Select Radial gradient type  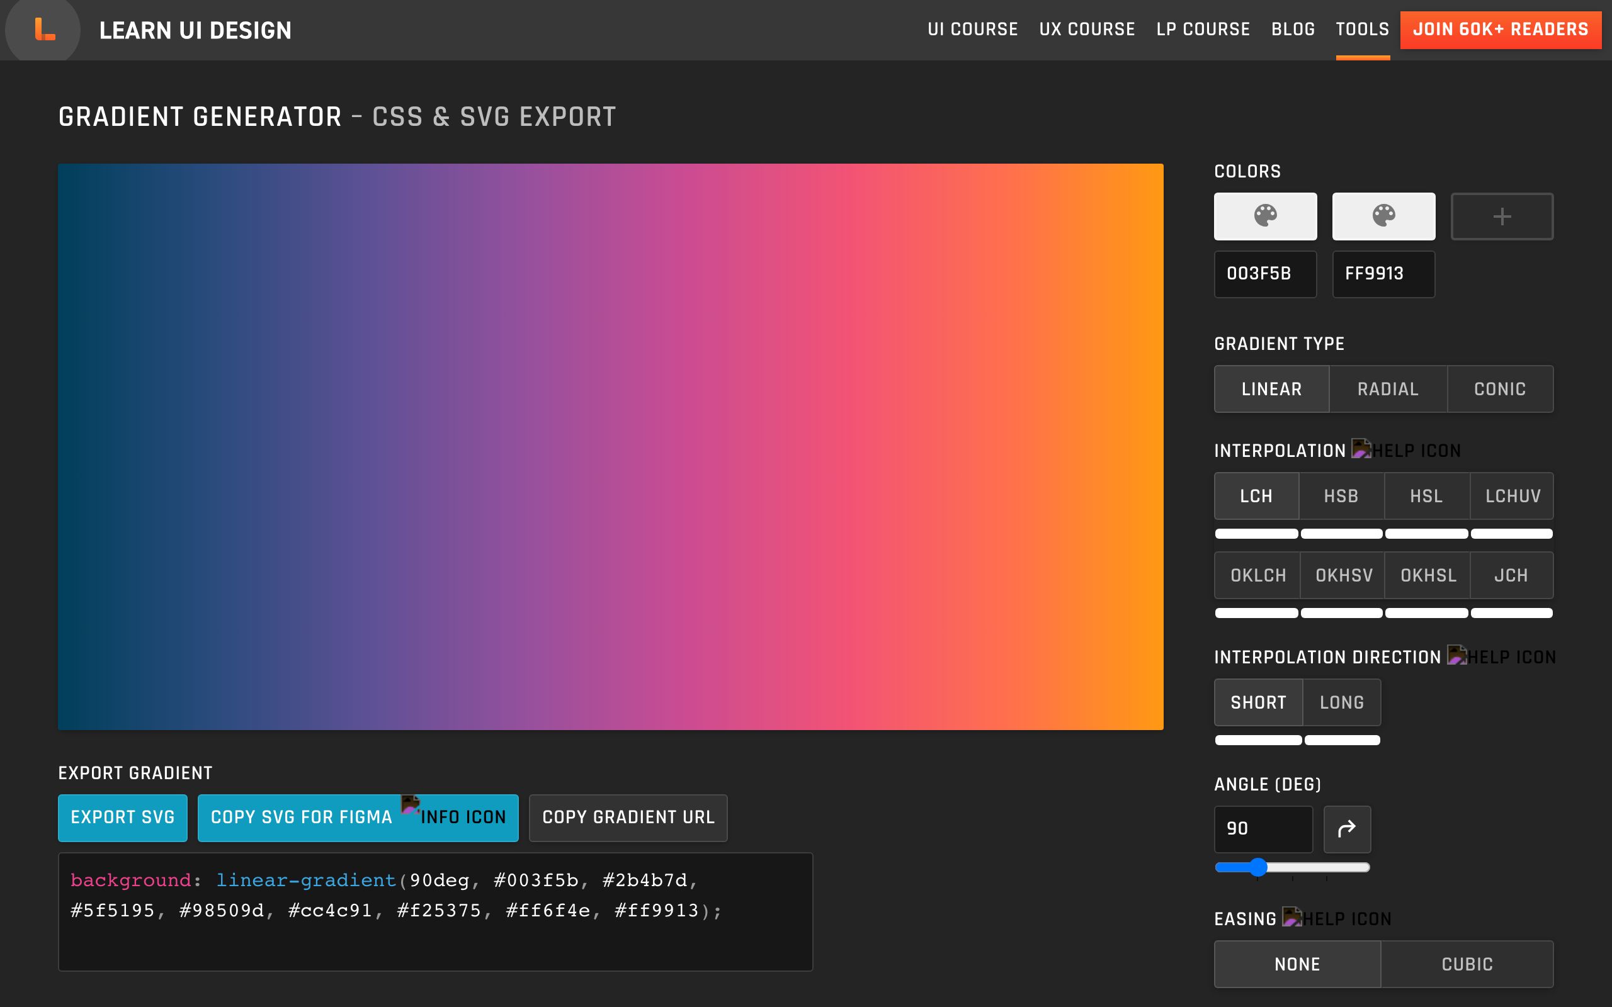[x=1388, y=389]
